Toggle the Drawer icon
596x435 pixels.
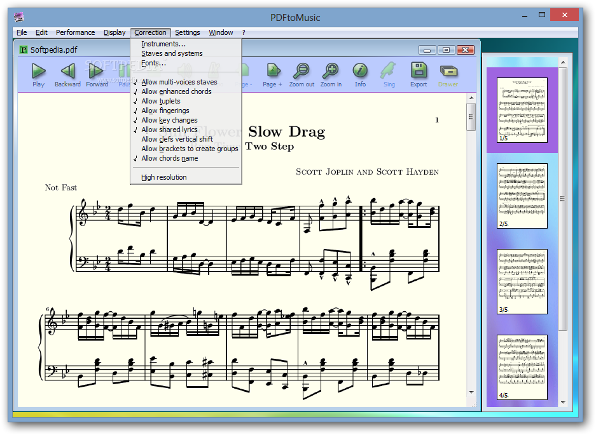tap(448, 71)
